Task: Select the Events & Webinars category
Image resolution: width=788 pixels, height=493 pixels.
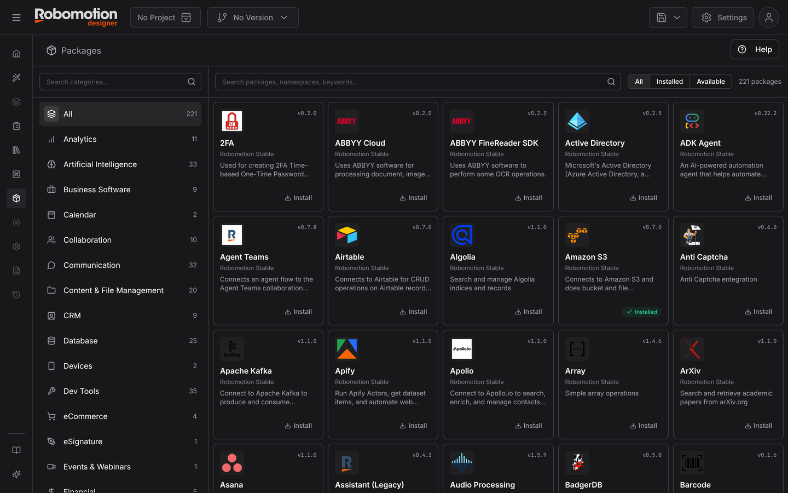Action: click(x=120, y=467)
